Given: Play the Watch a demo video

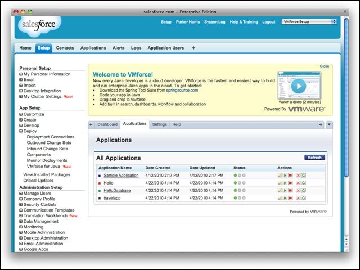Looking at the screenshot, I should [x=299, y=86].
